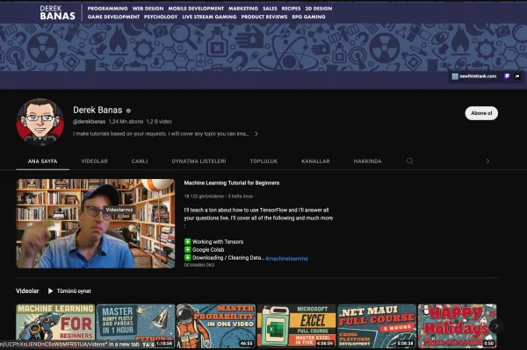The height and width of the screenshot is (350, 527).
Task: Select the TOPLULUK tab
Action: (263, 161)
